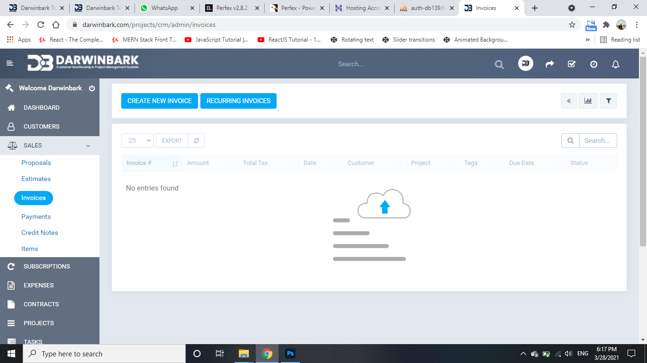Focus the invoice table search field
The width and height of the screenshot is (647, 363).
[597, 141]
